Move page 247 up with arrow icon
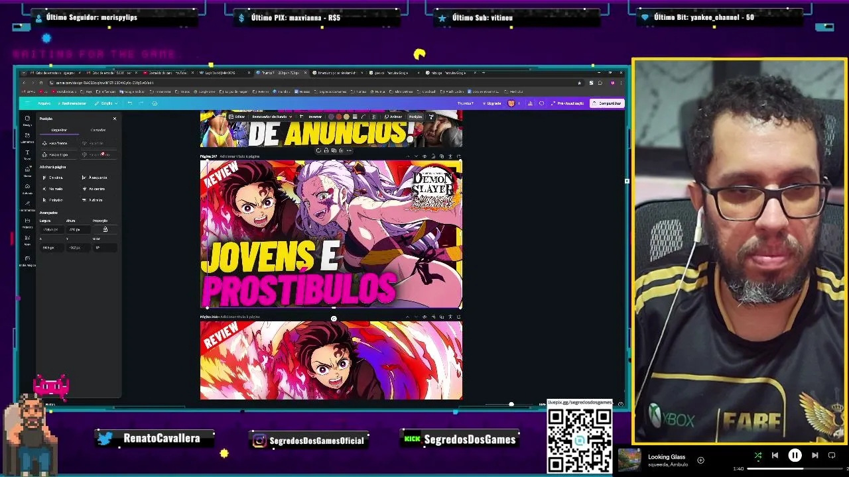Image resolution: width=849 pixels, height=477 pixels. pyautogui.click(x=408, y=156)
